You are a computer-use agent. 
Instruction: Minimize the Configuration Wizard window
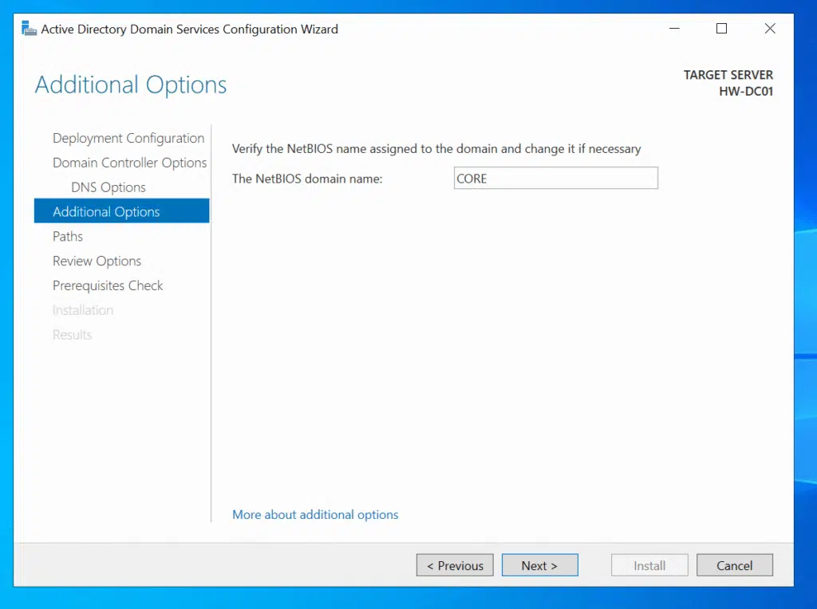click(674, 29)
